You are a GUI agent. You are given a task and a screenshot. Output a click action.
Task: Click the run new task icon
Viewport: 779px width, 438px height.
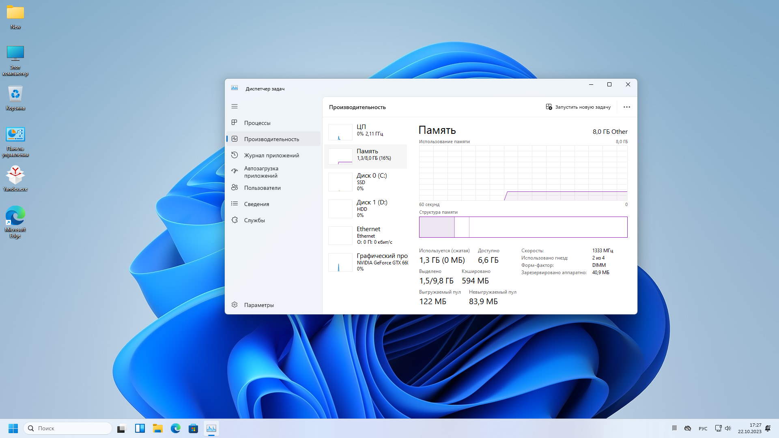coord(549,107)
